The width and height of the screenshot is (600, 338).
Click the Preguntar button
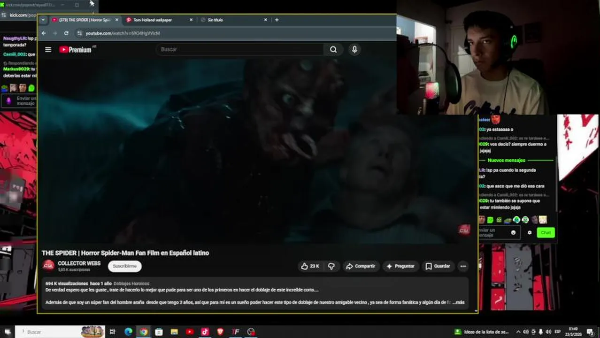point(400,266)
